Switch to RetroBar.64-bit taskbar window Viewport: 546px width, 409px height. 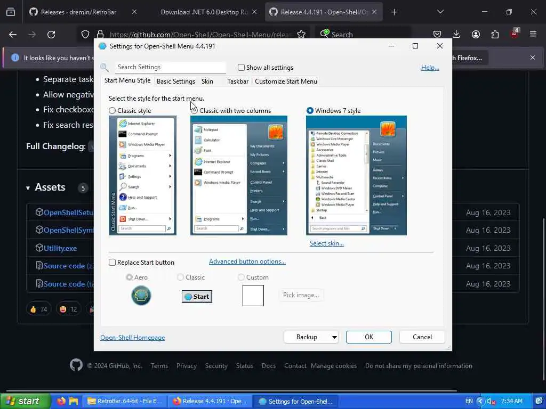click(x=125, y=401)
